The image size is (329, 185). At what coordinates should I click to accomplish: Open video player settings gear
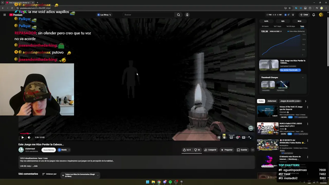(x=237, y=137)
